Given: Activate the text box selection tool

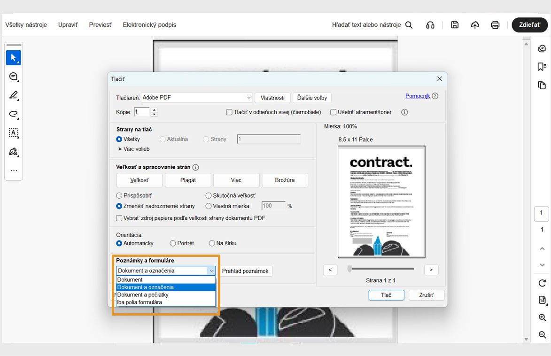Looking at the screenshot, I should click(13, 132).
